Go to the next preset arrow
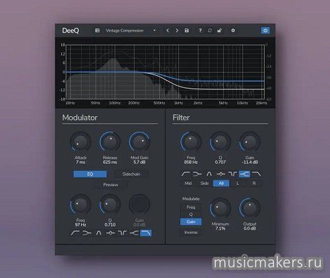 pyautogui.click(x=177, y=30)
